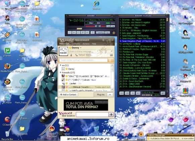Collapse the 'eu (1)' contact group
The height and width of the screenshot is (141, 195).
click(x=60, y=65)
